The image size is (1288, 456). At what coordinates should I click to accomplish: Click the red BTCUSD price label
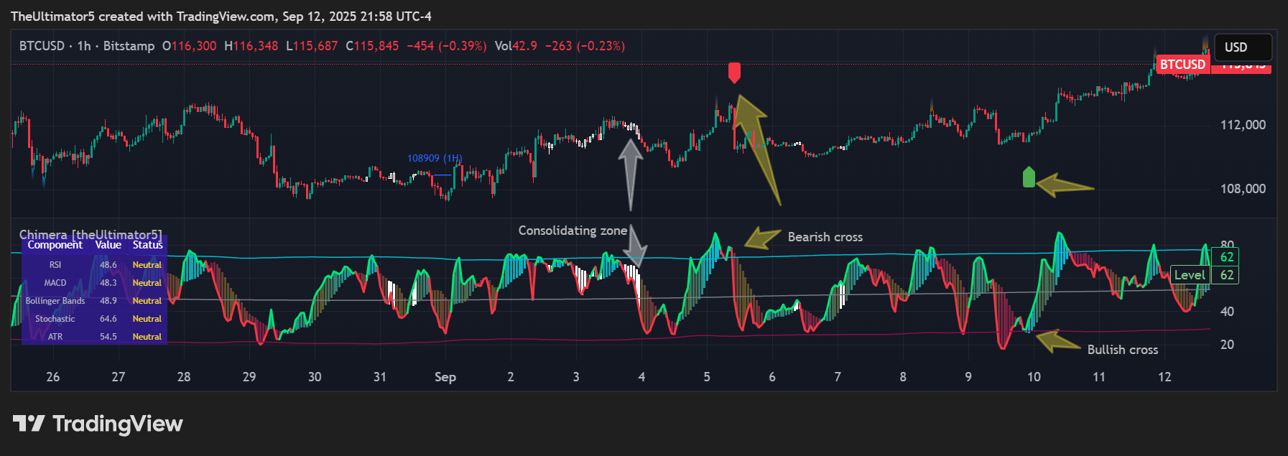1182,65
